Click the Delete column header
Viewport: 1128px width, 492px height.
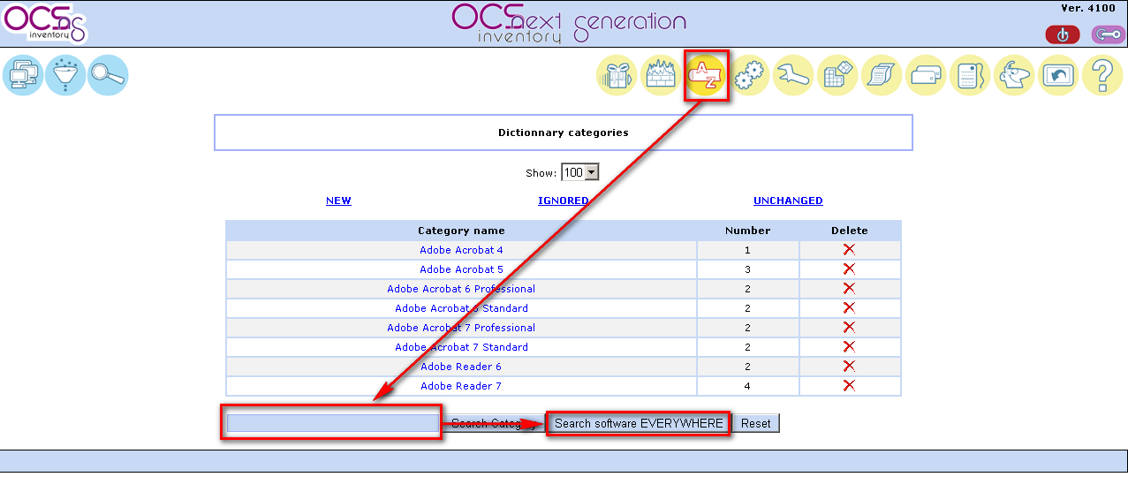tap(850, 231)
